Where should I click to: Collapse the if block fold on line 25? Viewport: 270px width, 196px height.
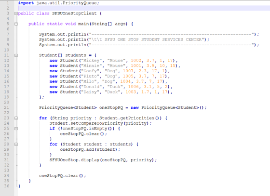pos(16,129)
